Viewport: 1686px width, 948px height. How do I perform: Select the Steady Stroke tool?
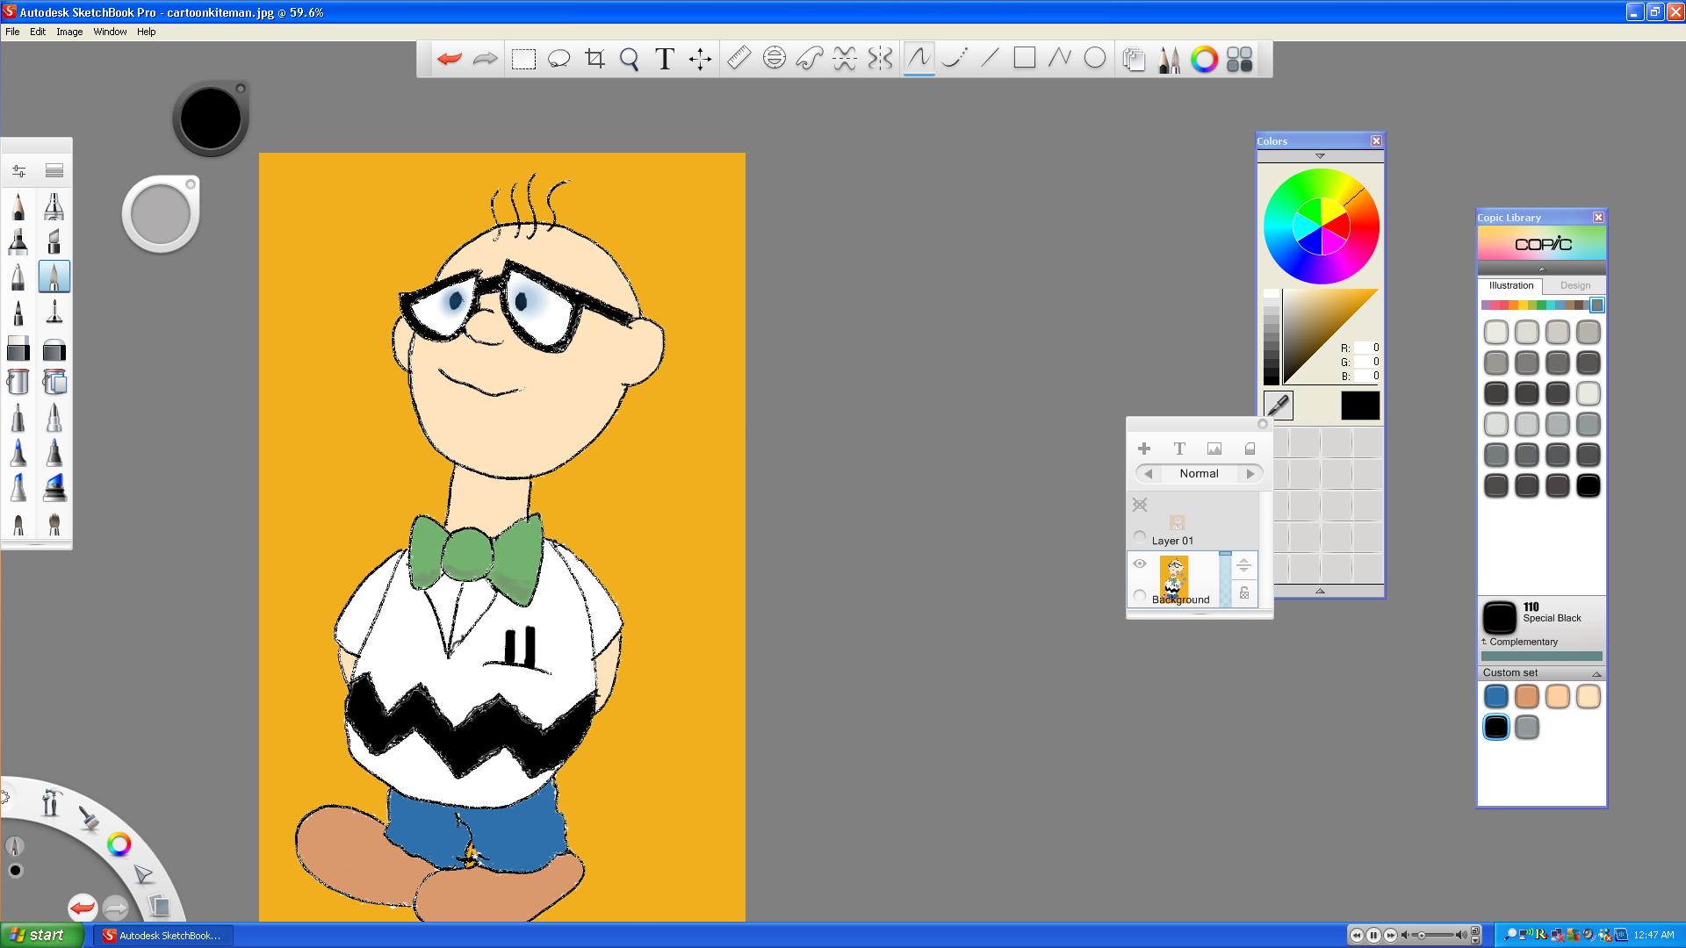tap(954, 59)
